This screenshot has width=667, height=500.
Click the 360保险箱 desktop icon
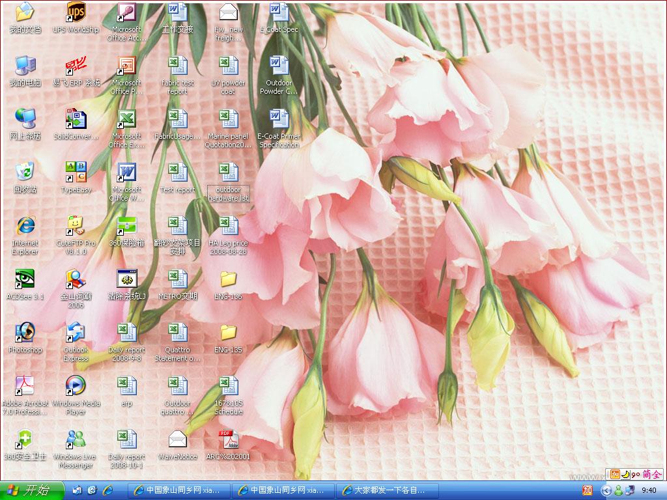[126, 231]
